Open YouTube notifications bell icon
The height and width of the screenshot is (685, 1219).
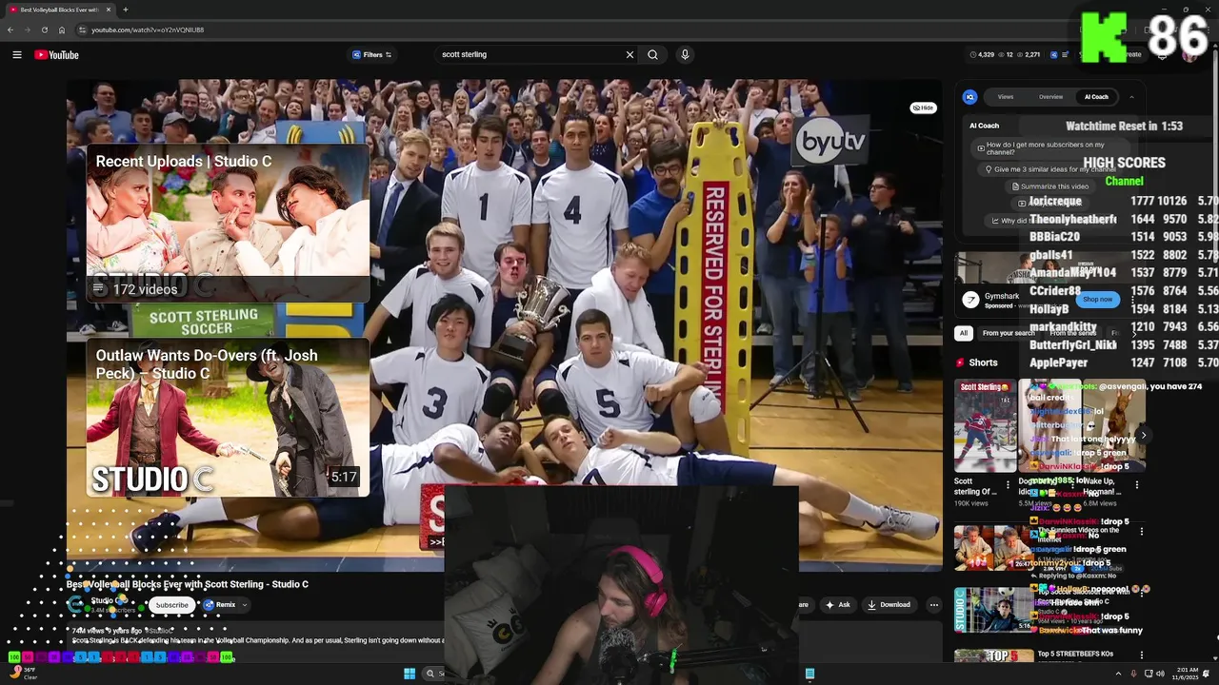tap(1162, 54)
